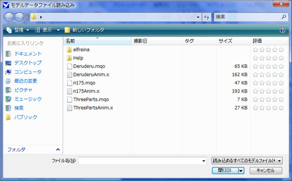Close the model file open dialog

[x=281, y=4]
